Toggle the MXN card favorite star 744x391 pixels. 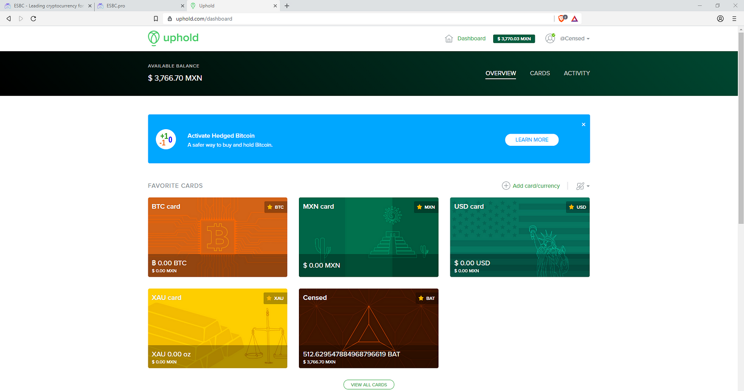point(419,207)
